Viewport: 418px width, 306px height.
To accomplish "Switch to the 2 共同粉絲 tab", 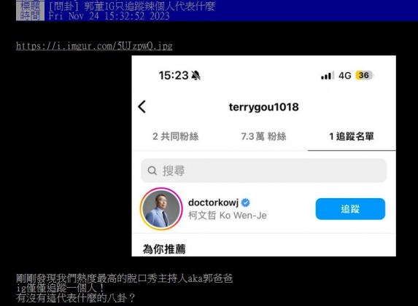I will click(175, 136).
